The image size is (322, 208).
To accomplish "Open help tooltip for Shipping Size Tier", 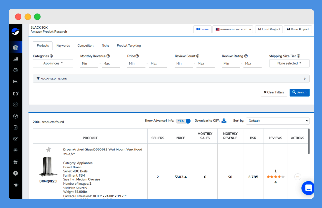I will click(x=298, y=56).
